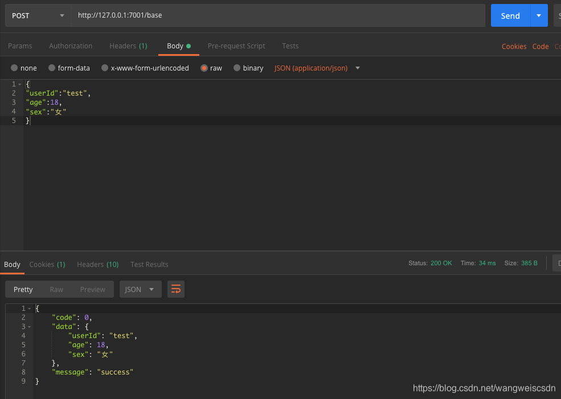Click the Send button
561x399 pixels.
pos(510,15)
